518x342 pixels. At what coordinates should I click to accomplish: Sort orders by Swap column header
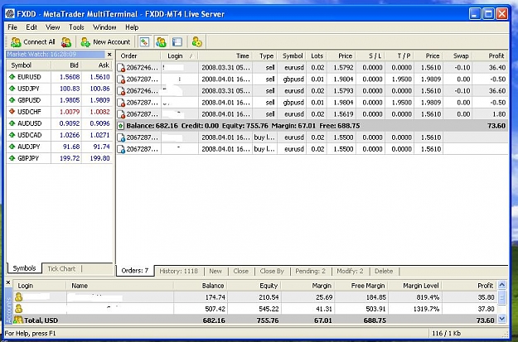[457, 55]
